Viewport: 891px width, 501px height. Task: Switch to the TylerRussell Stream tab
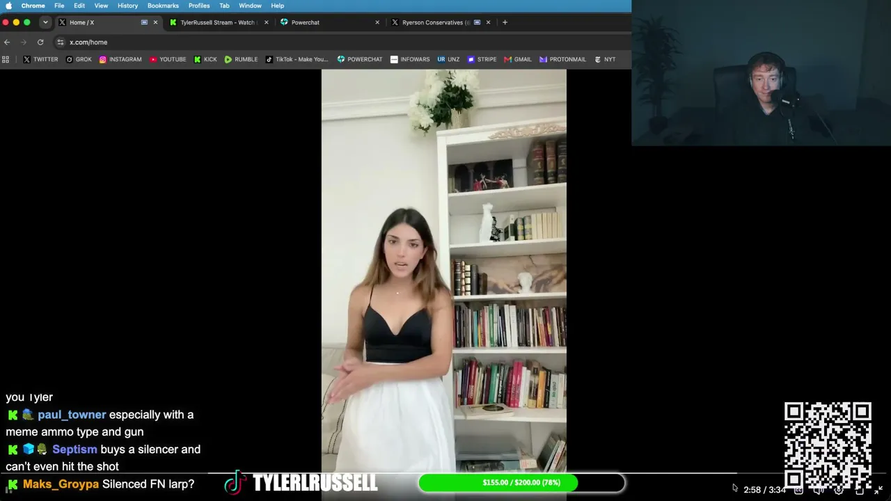pos(219,22)
